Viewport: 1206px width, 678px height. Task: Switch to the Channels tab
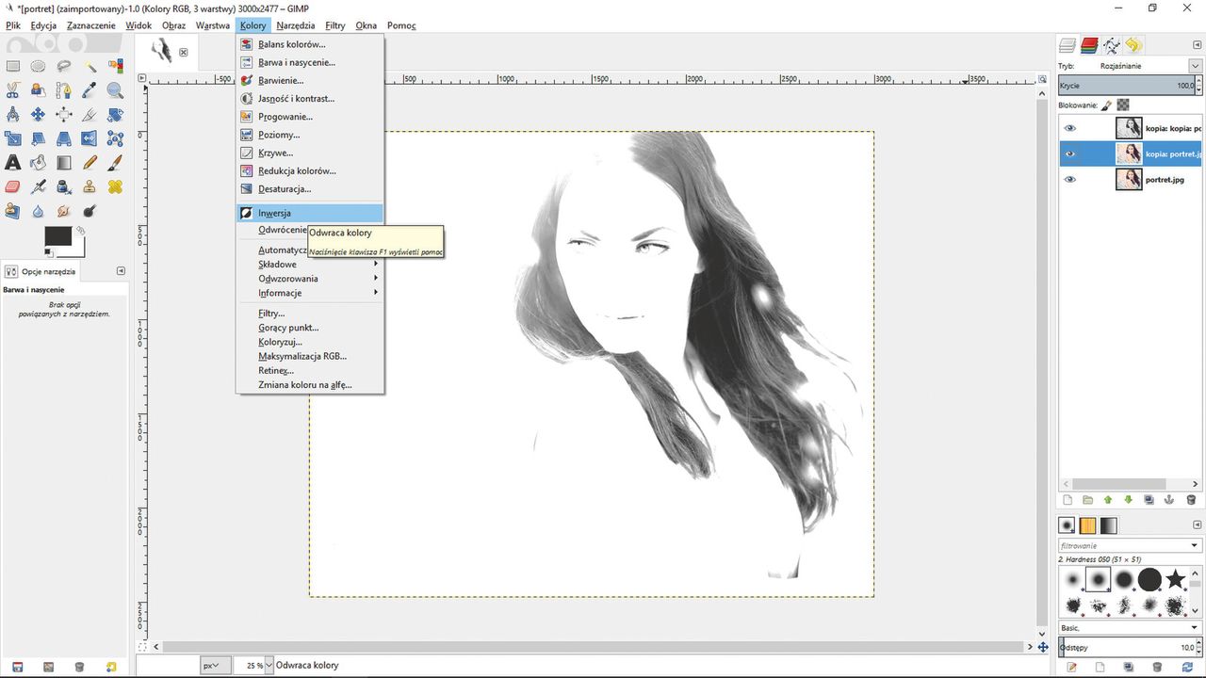point(1089,44)
